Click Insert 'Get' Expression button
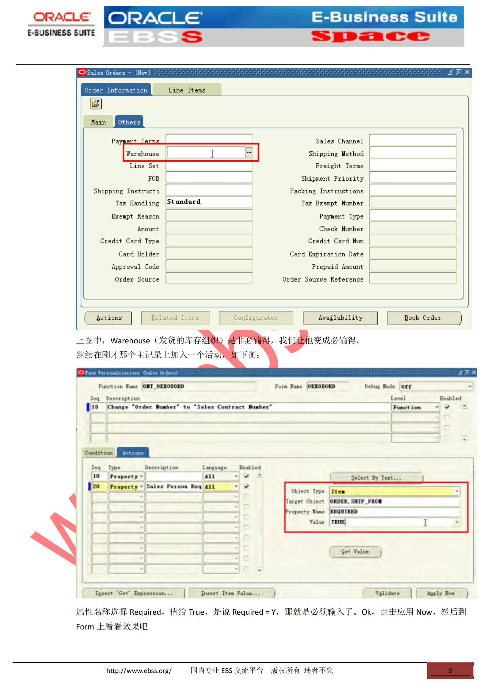This screenshot has height=688, width=486. coord(134,593)
